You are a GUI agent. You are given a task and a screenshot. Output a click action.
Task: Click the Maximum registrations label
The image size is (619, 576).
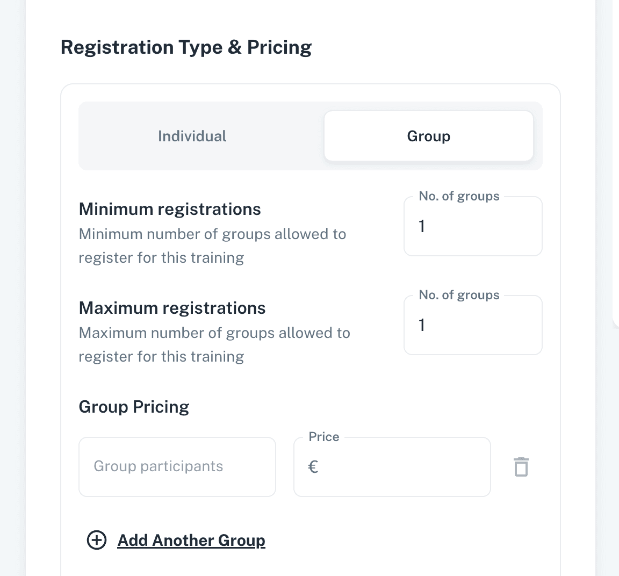click(x=172, y=308)
